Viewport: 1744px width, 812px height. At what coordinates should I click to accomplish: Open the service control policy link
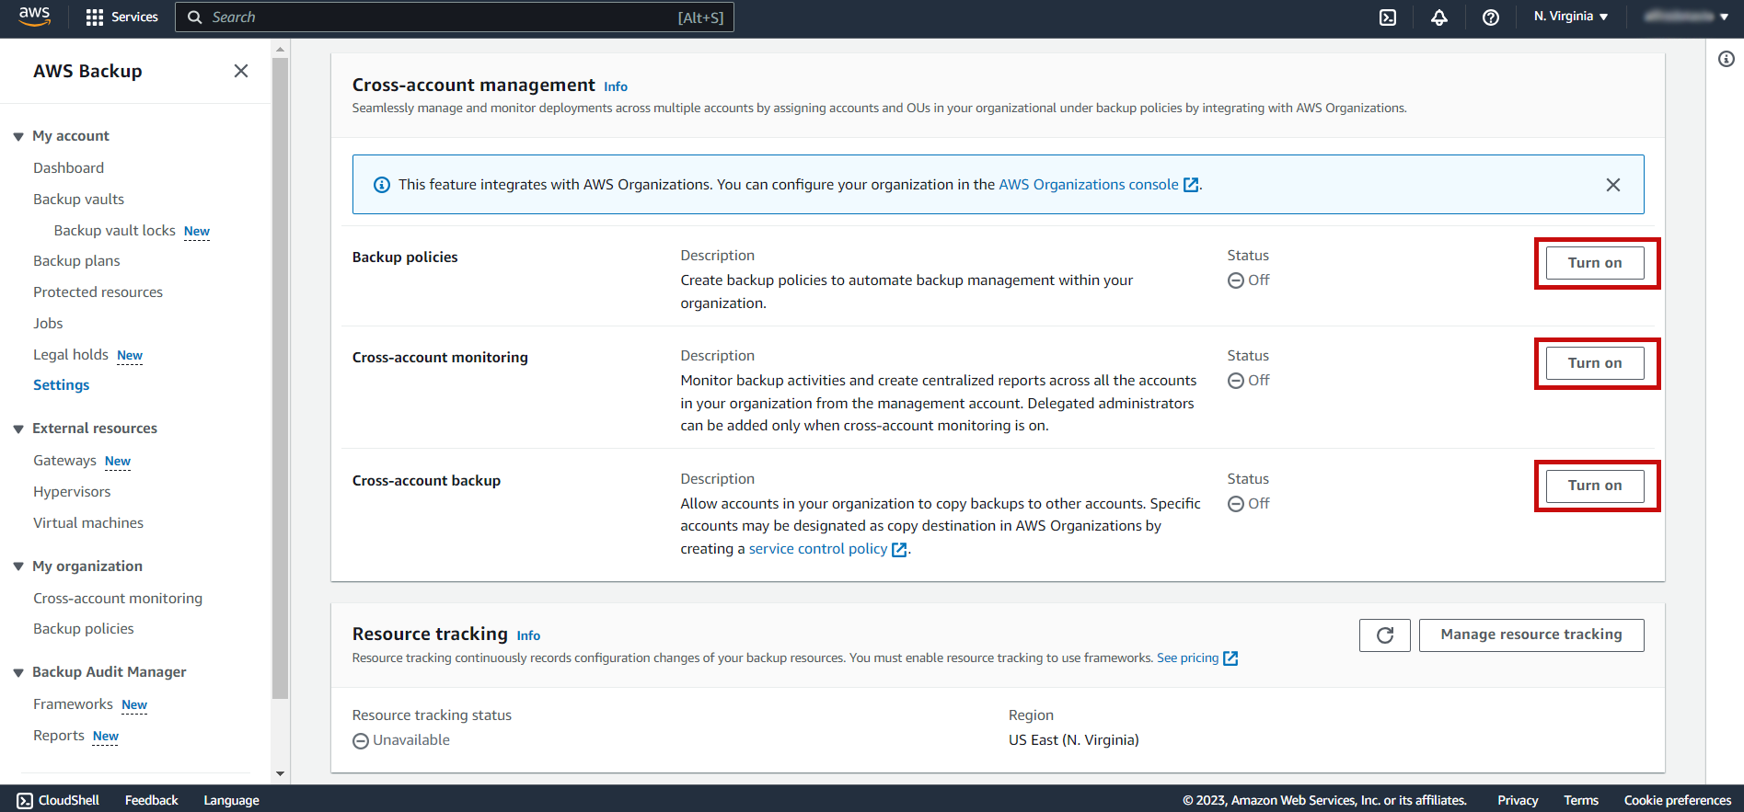coord(818,548)
